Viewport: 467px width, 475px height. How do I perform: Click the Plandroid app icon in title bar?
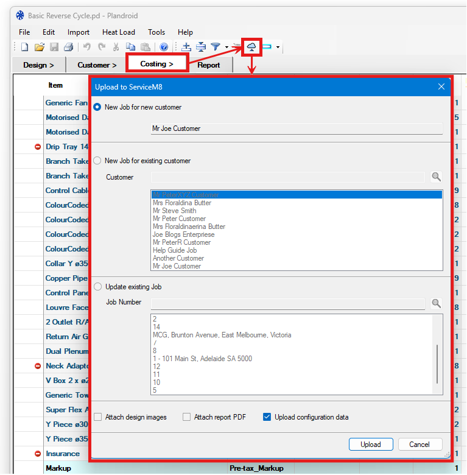[x=20, y=15]
